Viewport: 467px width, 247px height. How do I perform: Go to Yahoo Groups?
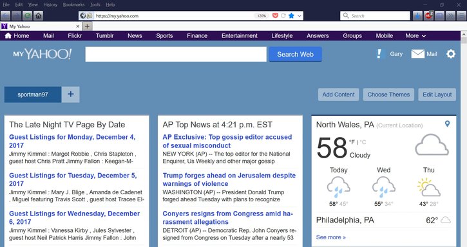[x=352, y=36]
